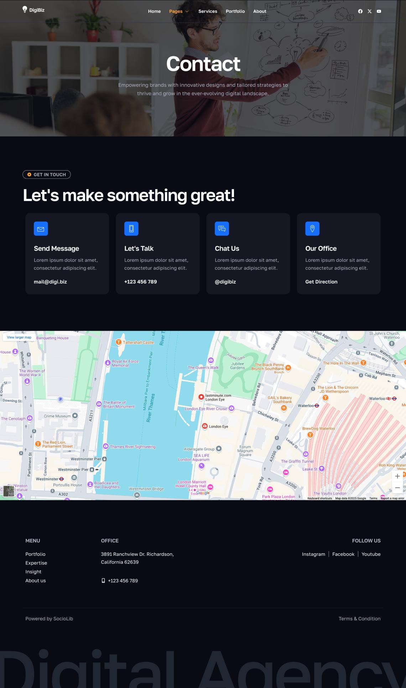Click London Marriott Hotel County Hall marker
406x688 pixels.
(210, 487)
